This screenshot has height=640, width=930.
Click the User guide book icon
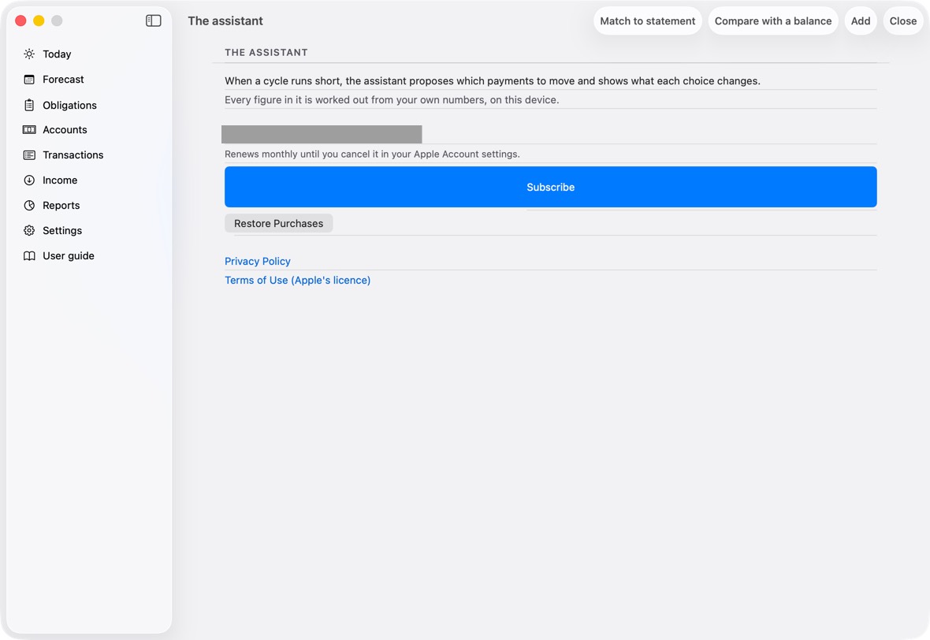point(29,255)
